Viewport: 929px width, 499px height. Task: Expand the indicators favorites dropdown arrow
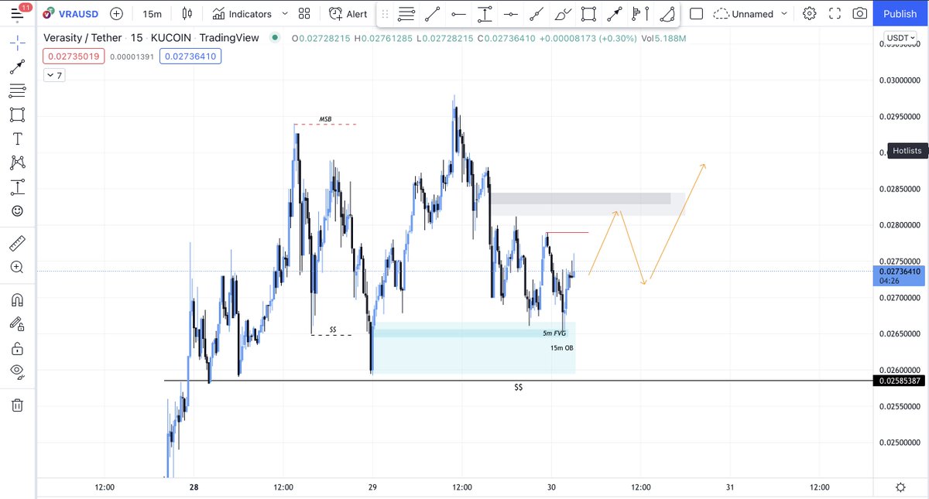tap(284, 13)
